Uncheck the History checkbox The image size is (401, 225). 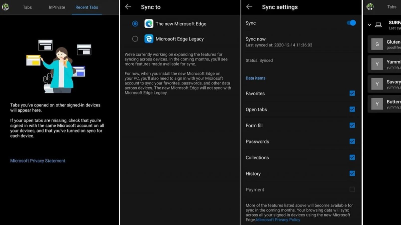tap(352, 173)
